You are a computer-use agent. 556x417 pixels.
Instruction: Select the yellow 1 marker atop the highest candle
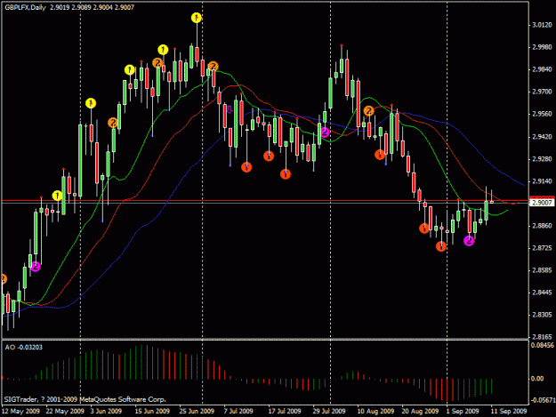tap(197, 18)
